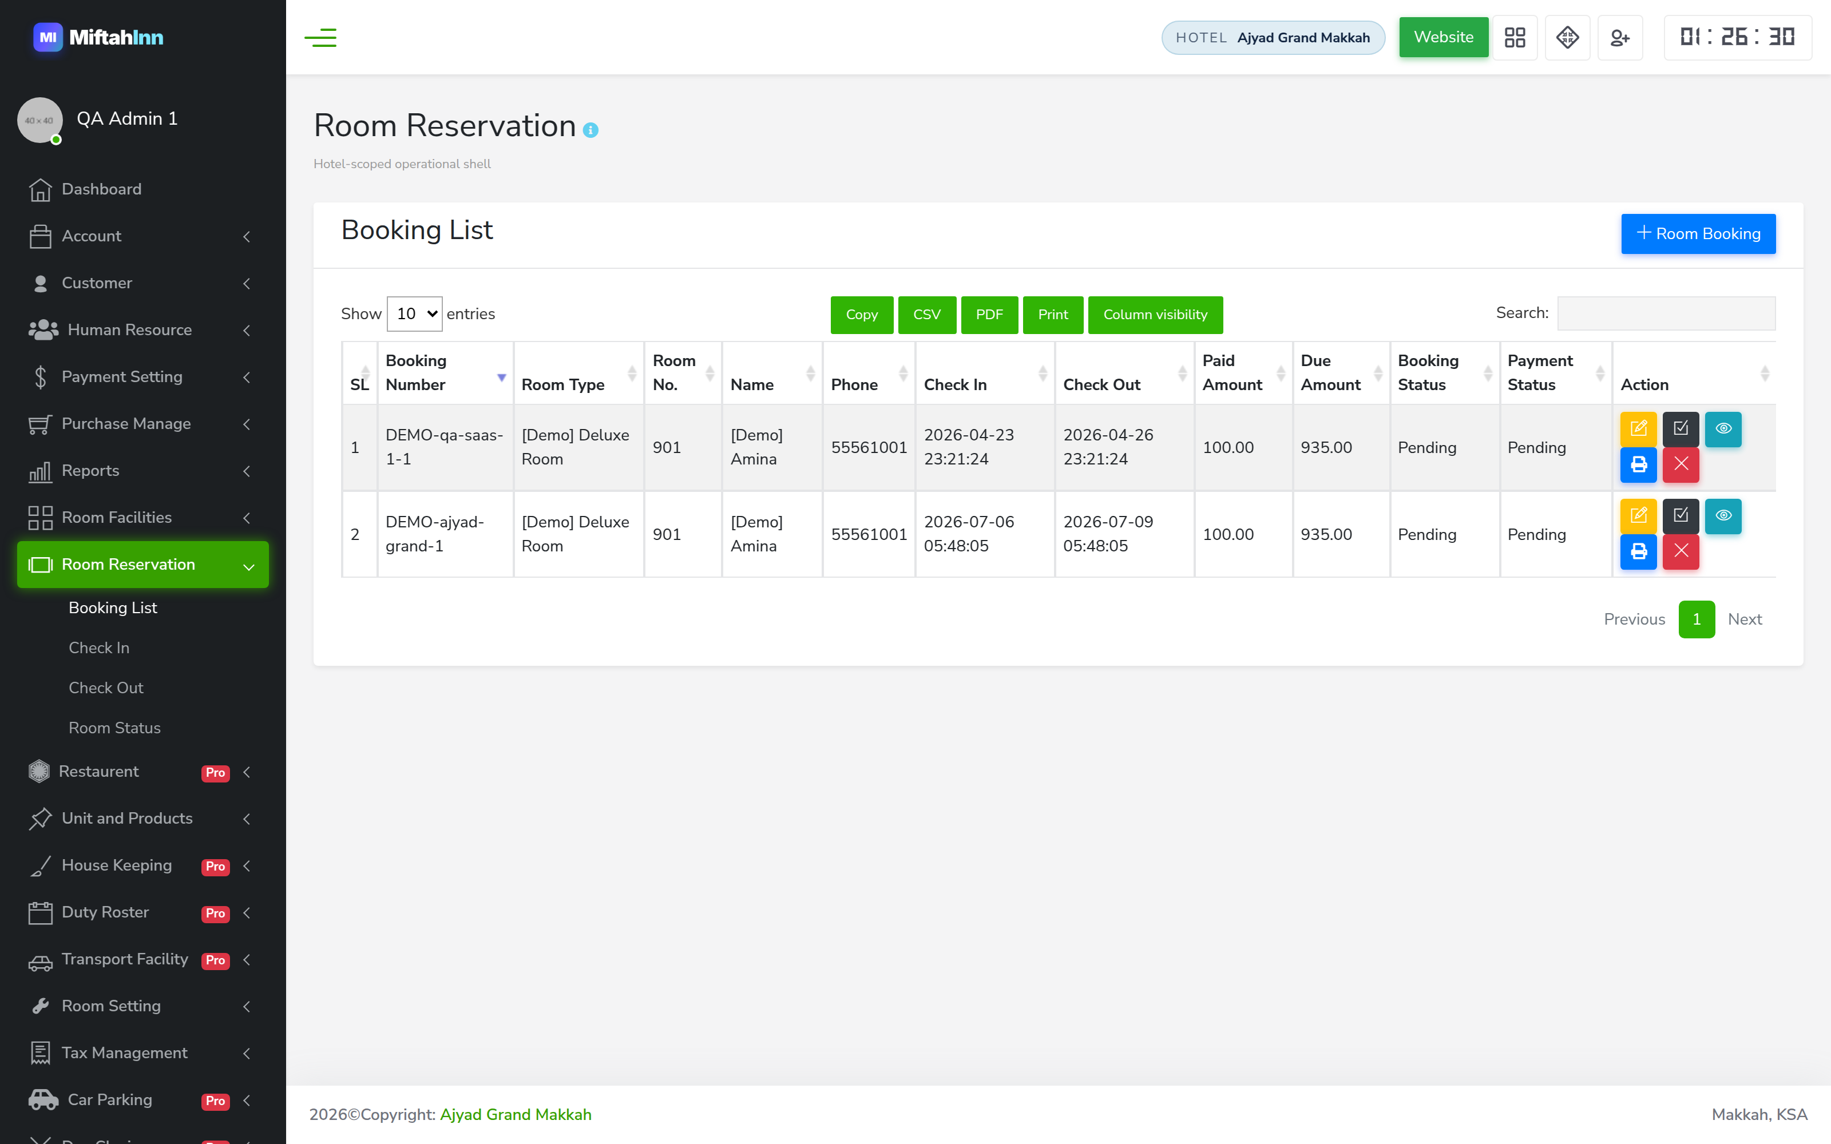Click the fullscreen diamond icon in header
Screen dimensions: 1831x1144
[1567, 37]
